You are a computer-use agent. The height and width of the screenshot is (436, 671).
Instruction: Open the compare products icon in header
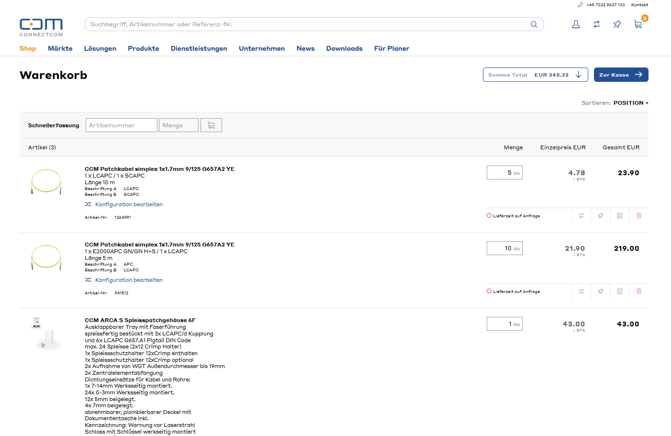point(596,24)
